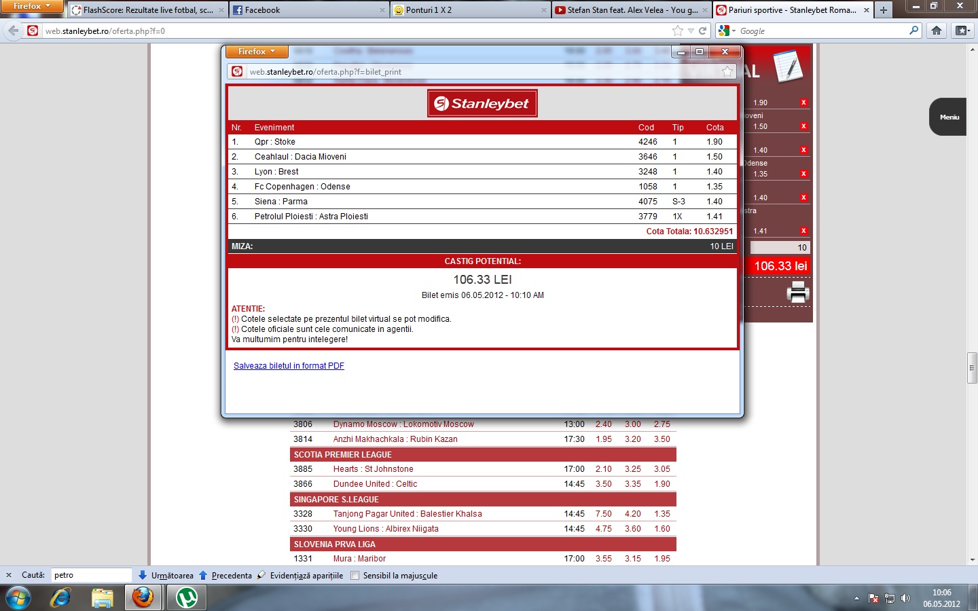The height and width of the screenshot is (611, 978).
Task: Switch to Ponturi 1 X 2 tab
Action: click(470, 10)
